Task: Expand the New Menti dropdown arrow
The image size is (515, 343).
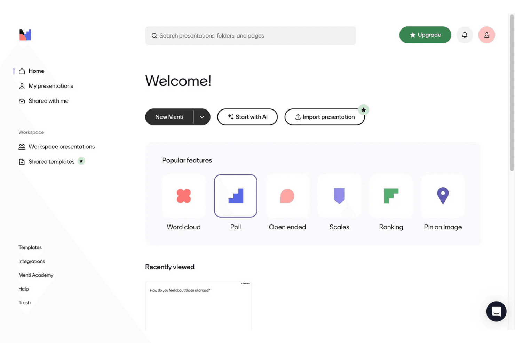Action: (202, 117)
